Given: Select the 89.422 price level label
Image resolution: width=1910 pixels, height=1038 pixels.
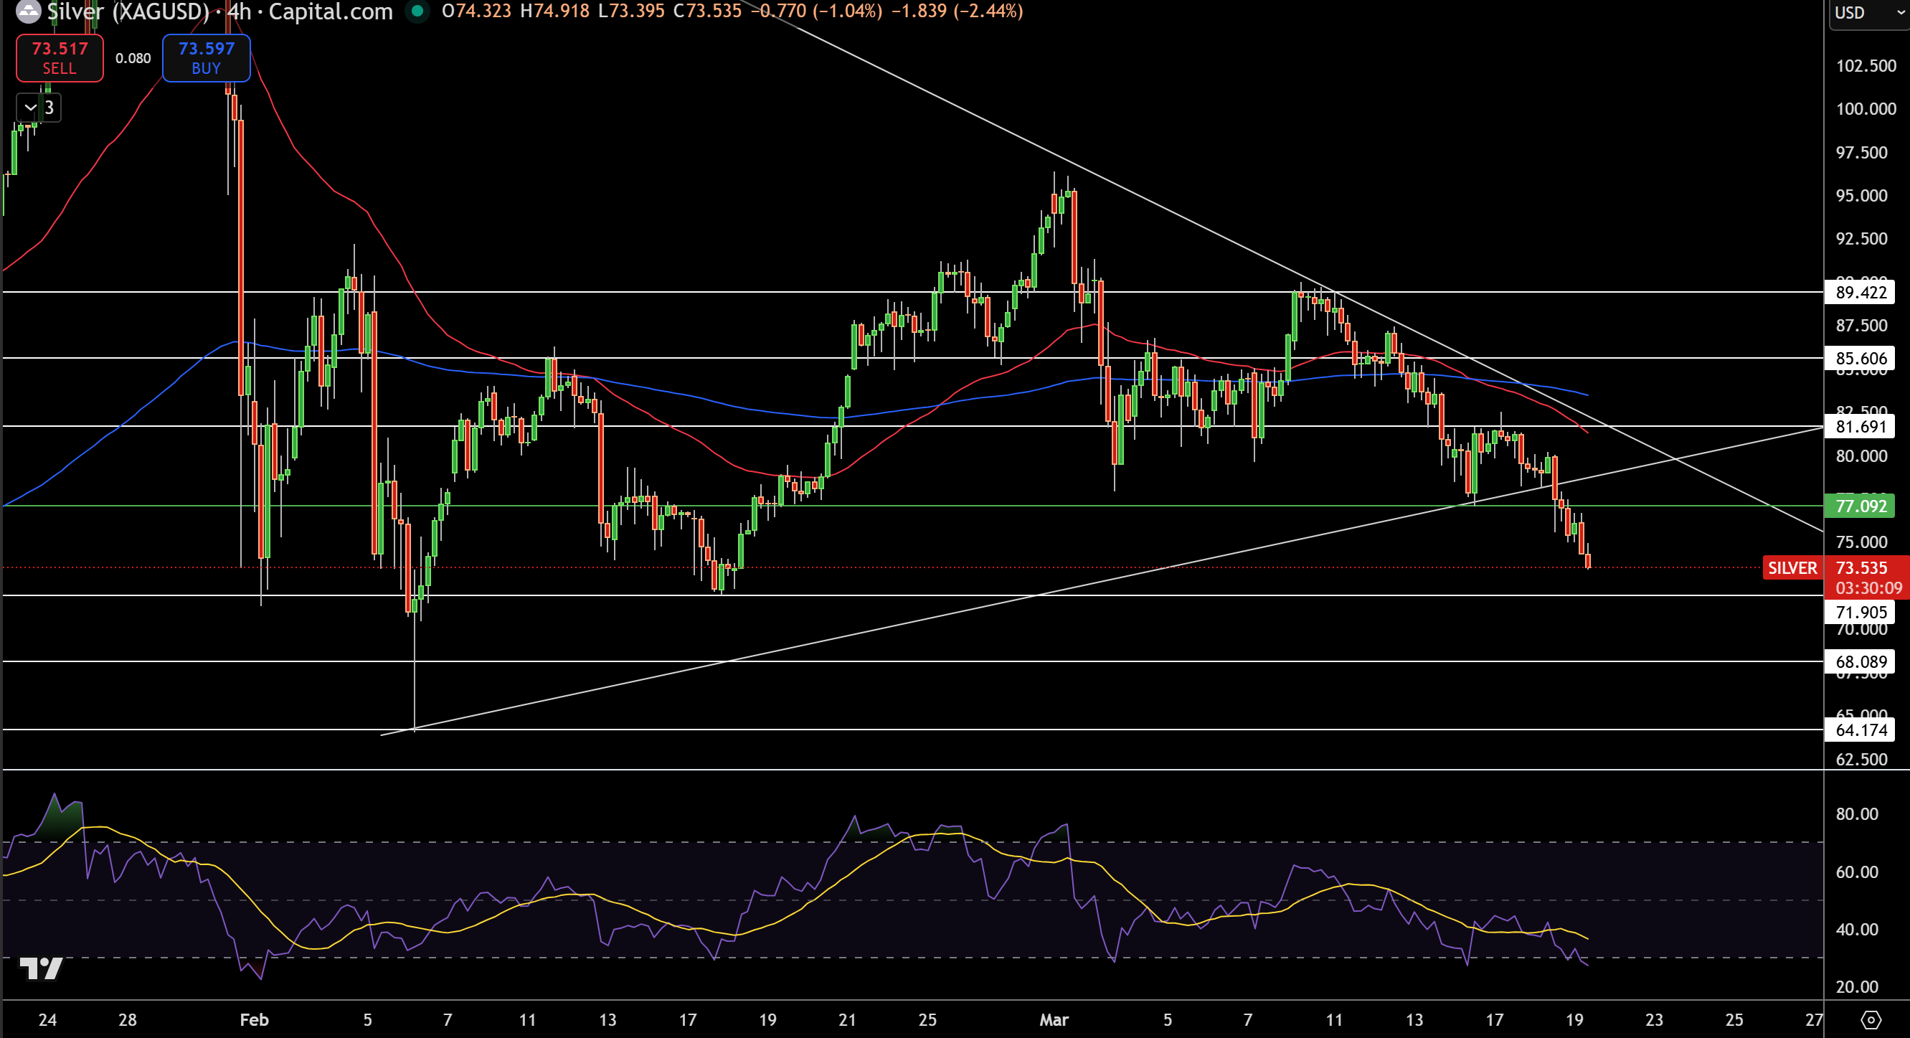Looking at the screenshot, I should (x=1860, y=292).
